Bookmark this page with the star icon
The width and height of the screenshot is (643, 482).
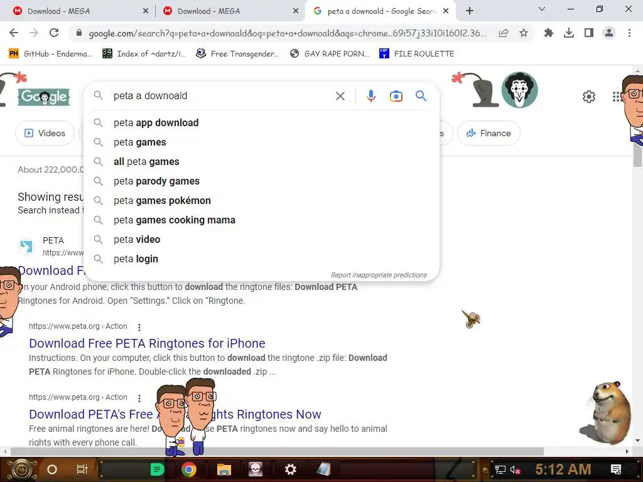click(x=524, y=33)
